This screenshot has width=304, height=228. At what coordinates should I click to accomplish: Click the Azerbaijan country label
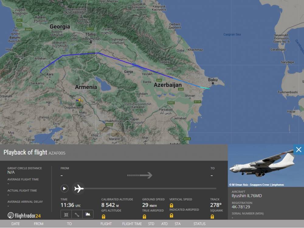click(168, 85)
